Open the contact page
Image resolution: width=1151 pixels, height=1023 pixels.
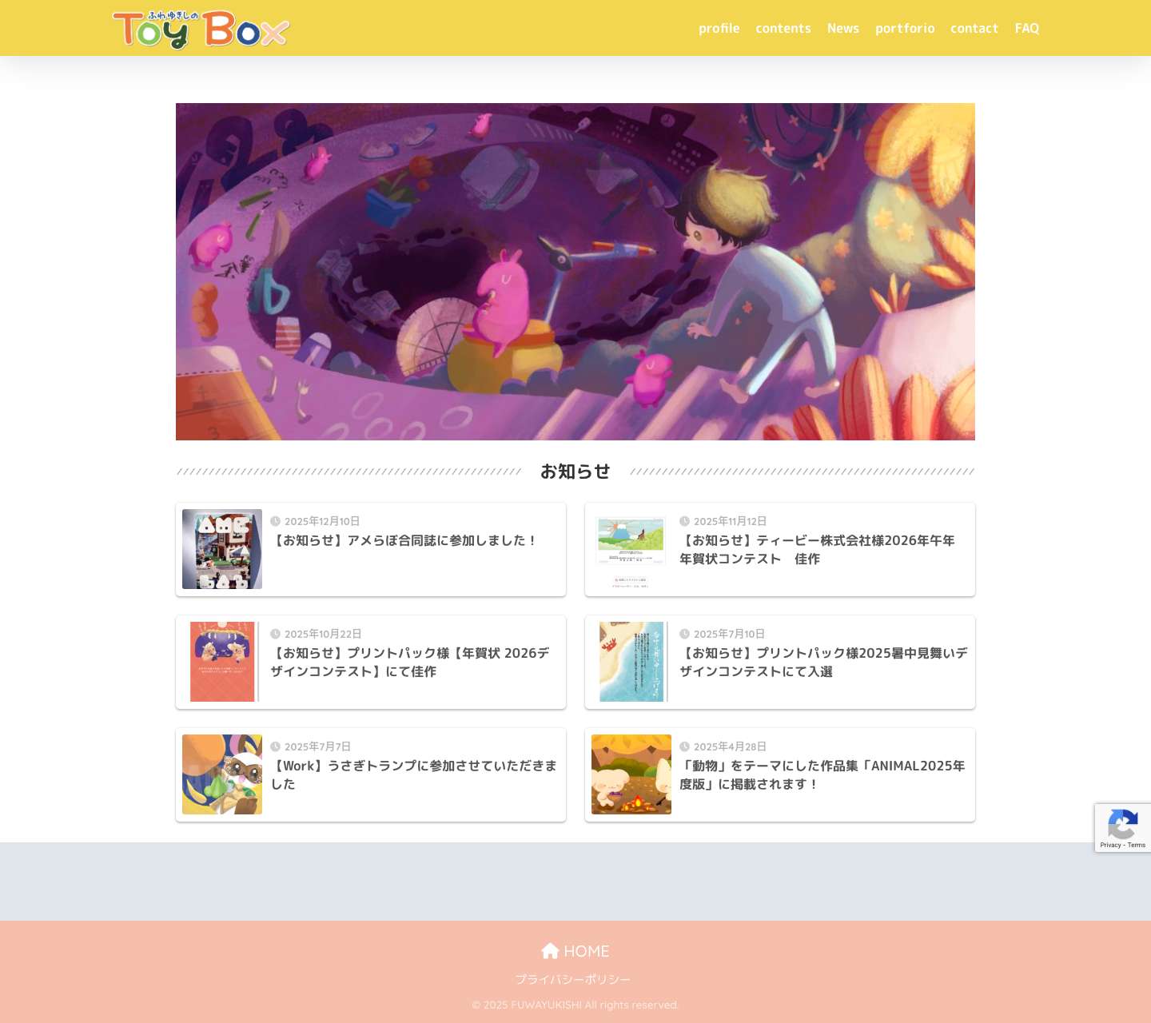(x=974, y=28)
